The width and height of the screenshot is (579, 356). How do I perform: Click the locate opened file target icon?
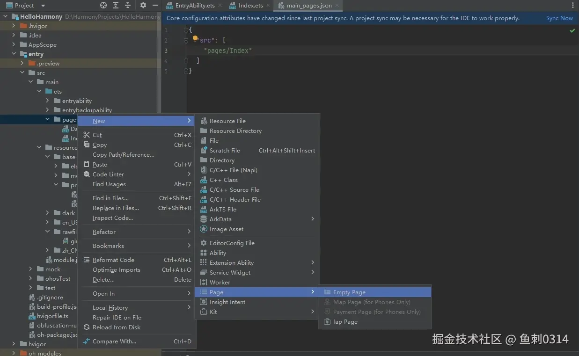[103, 5]
